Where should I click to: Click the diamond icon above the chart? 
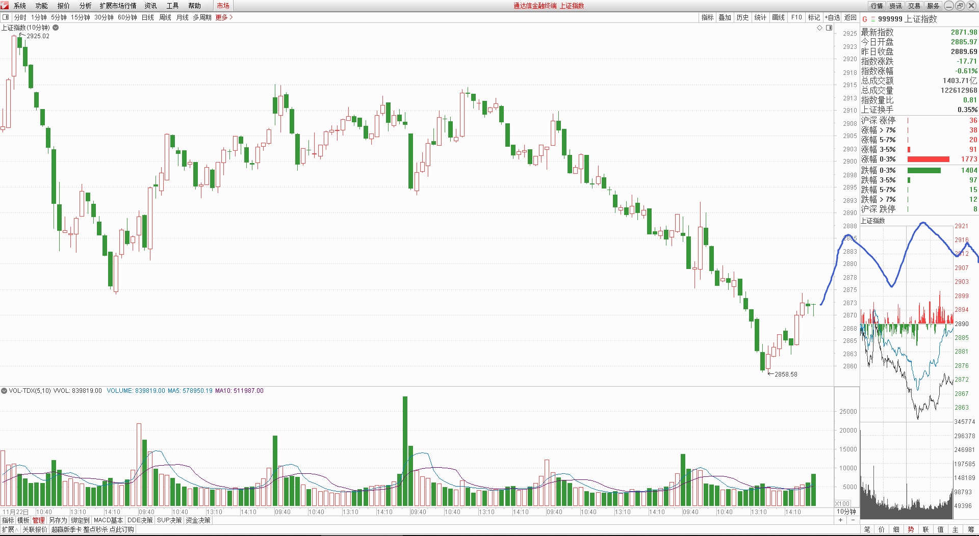(820, 28)
